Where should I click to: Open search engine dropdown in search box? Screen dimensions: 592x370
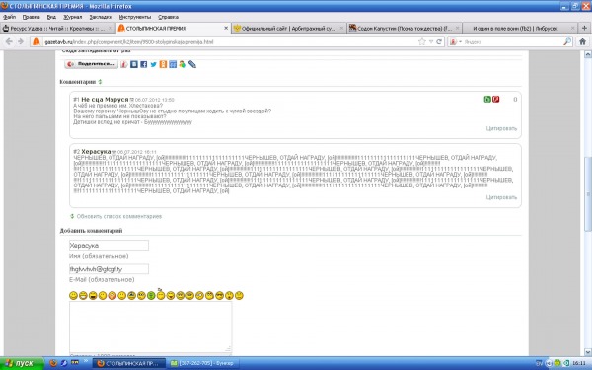tap(455, 41)
